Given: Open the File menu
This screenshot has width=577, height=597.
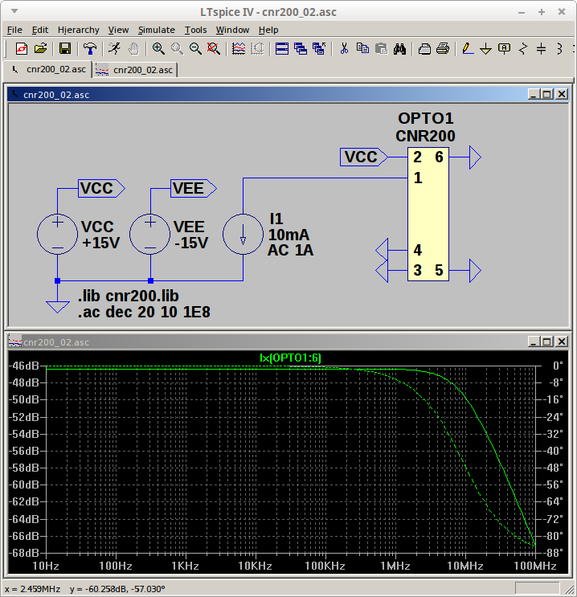Looking at the screenshot, I should [x=14, y=30].
